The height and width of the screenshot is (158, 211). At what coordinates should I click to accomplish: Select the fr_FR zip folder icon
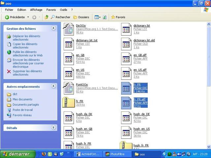pyautogui.click(x=69, y=102)
